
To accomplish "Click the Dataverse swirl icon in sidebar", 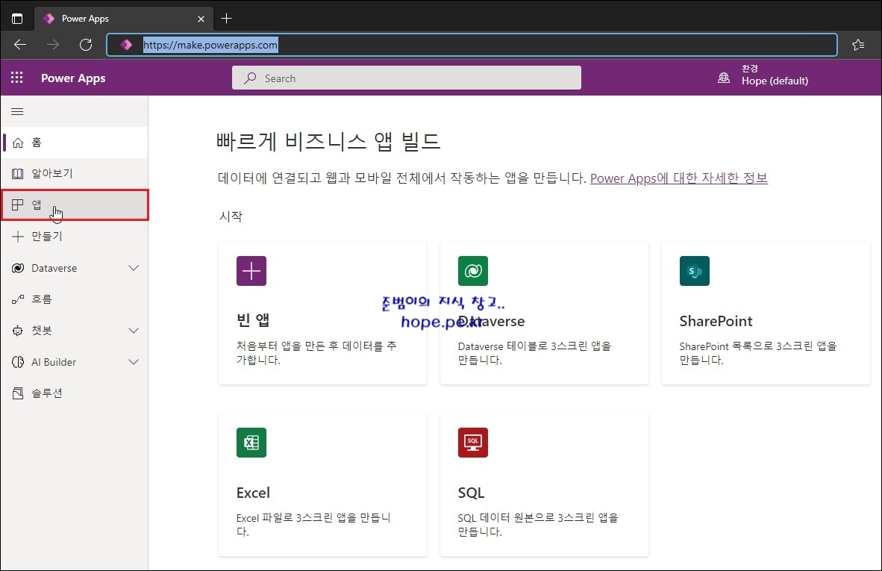I will [x=18, y=268].
